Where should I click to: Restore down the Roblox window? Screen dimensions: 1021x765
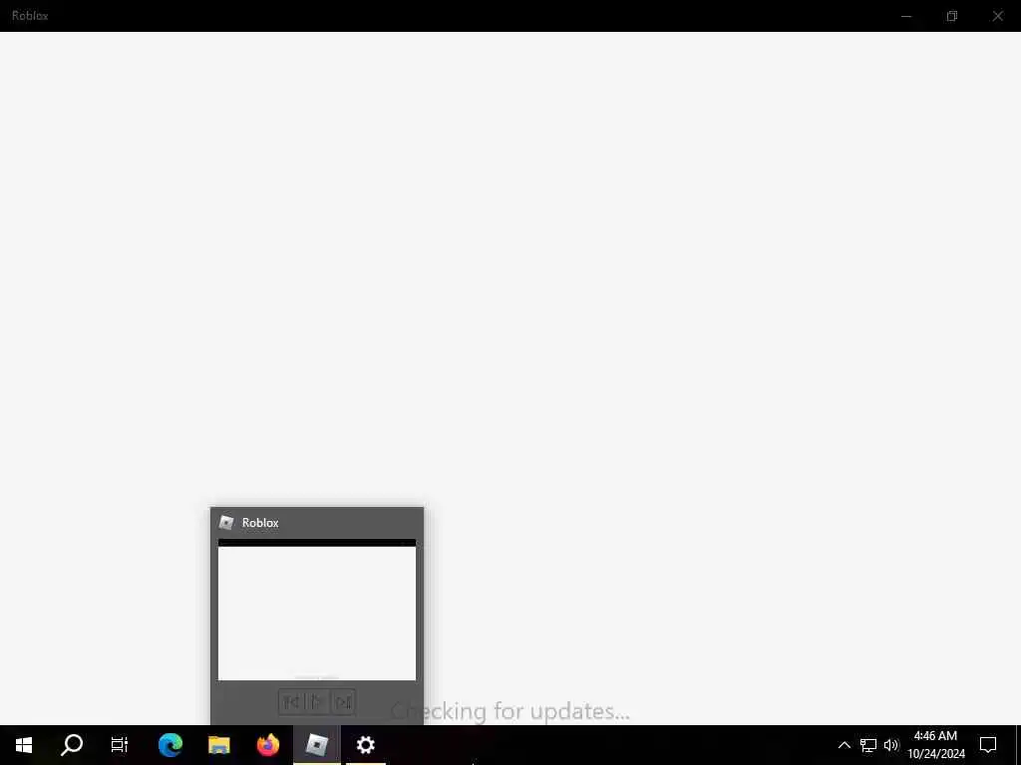point(952,16)
